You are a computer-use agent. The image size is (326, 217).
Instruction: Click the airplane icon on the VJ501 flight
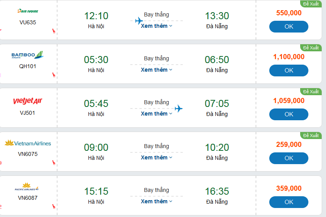pos(178,108)
